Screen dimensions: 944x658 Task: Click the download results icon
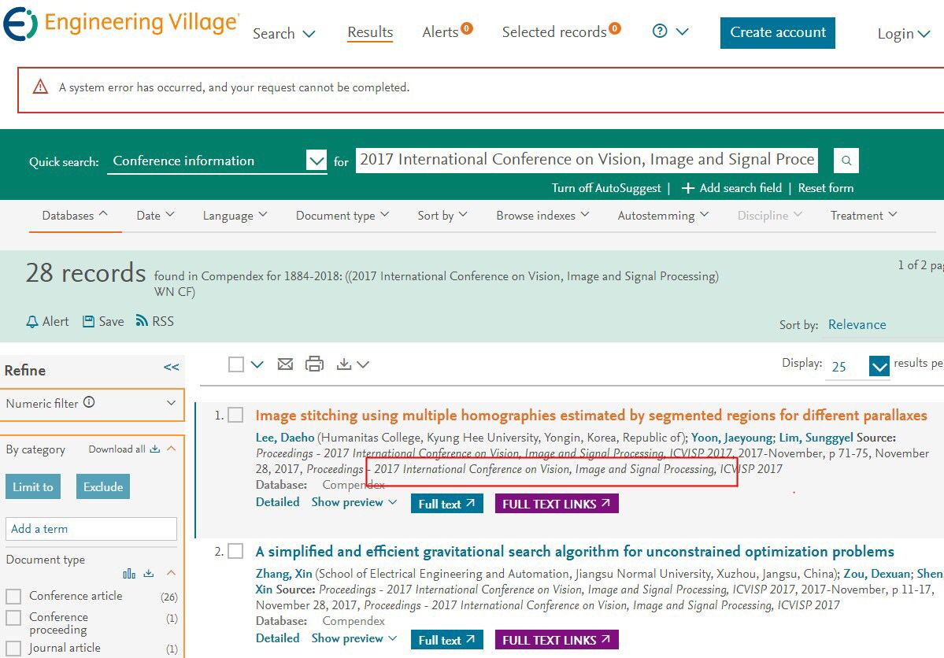(343, 364)
